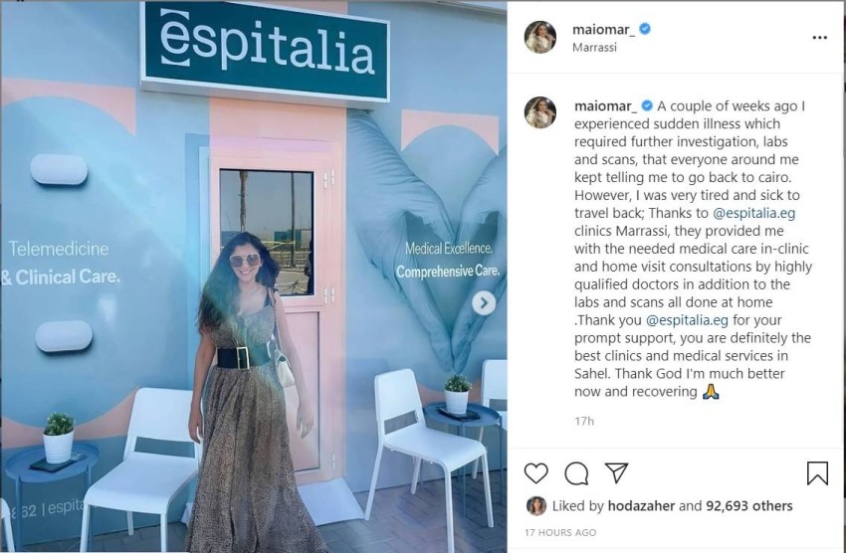Open maiomar_ username in post header

coord(604,29)
